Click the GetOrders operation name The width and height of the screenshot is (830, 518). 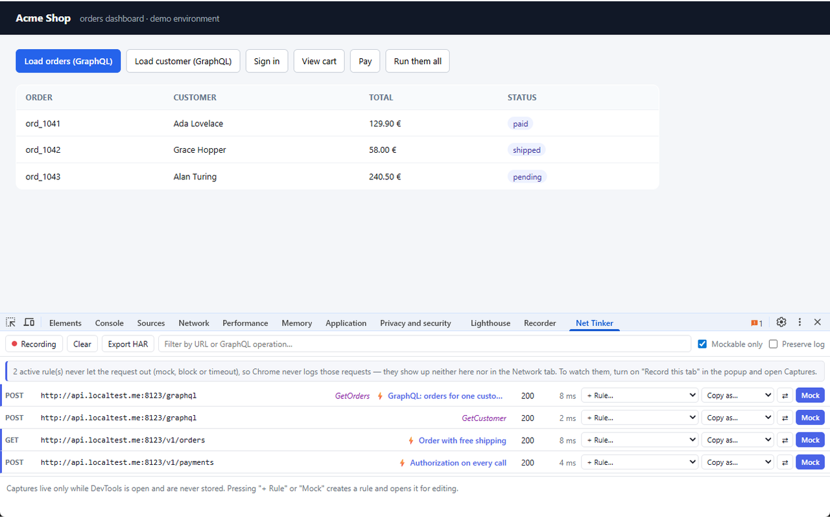pyautogui.click(x=352, y=396)
